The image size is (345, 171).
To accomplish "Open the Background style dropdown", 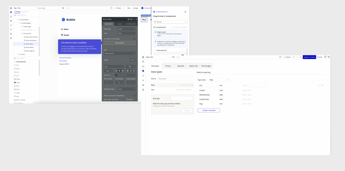I will [127, 89].
